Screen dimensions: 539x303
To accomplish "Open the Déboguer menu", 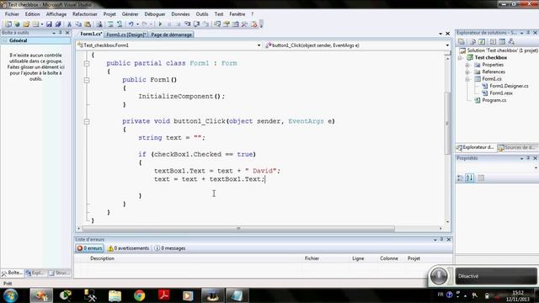I will [155, 14].
